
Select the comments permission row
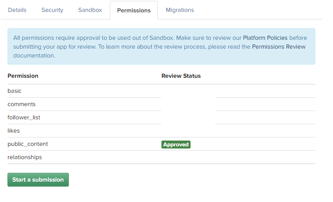(x=84, y=104)
